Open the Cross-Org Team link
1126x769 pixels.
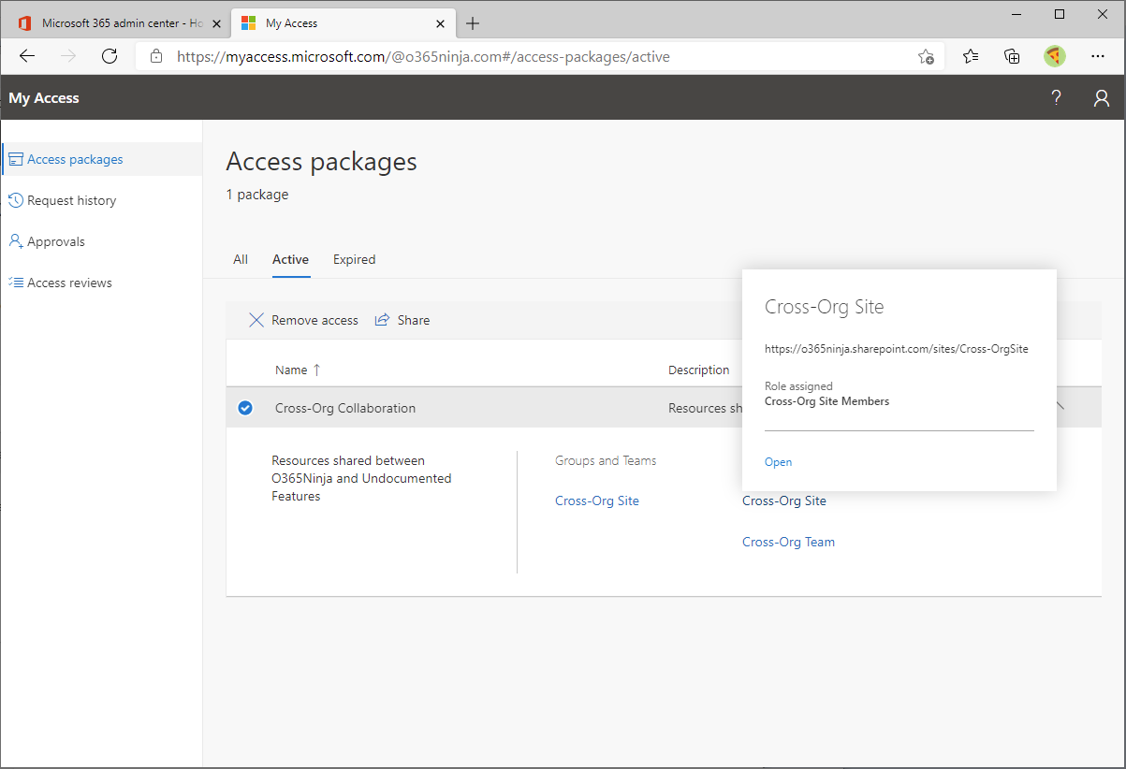788,542
